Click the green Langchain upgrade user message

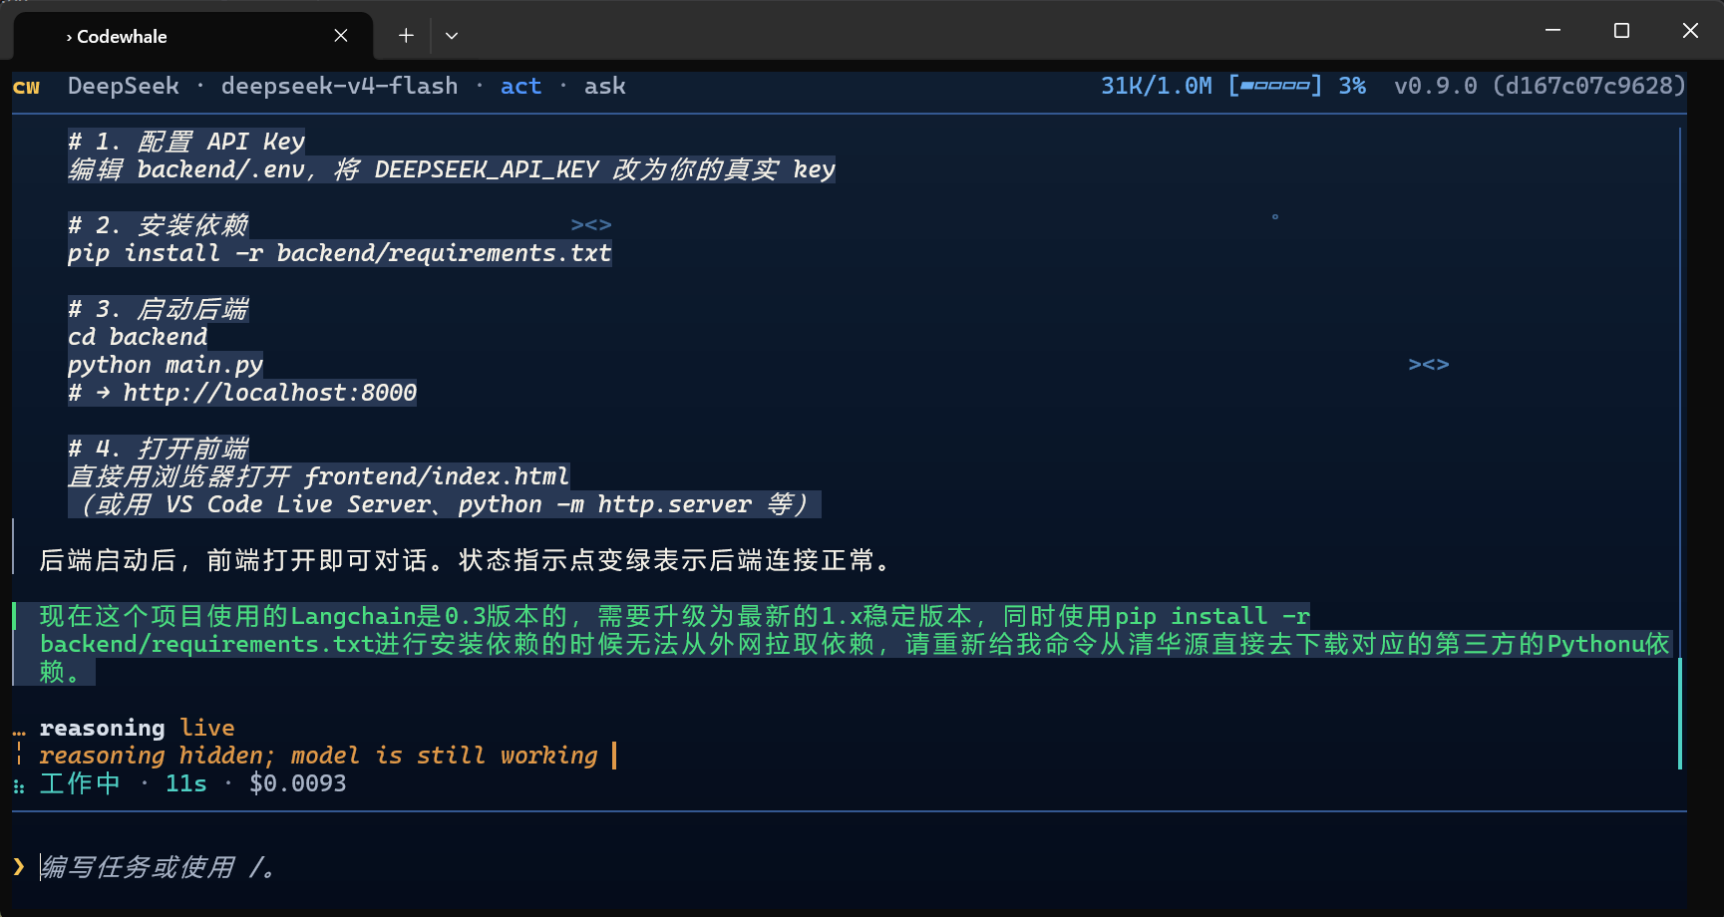pos(855,644)
